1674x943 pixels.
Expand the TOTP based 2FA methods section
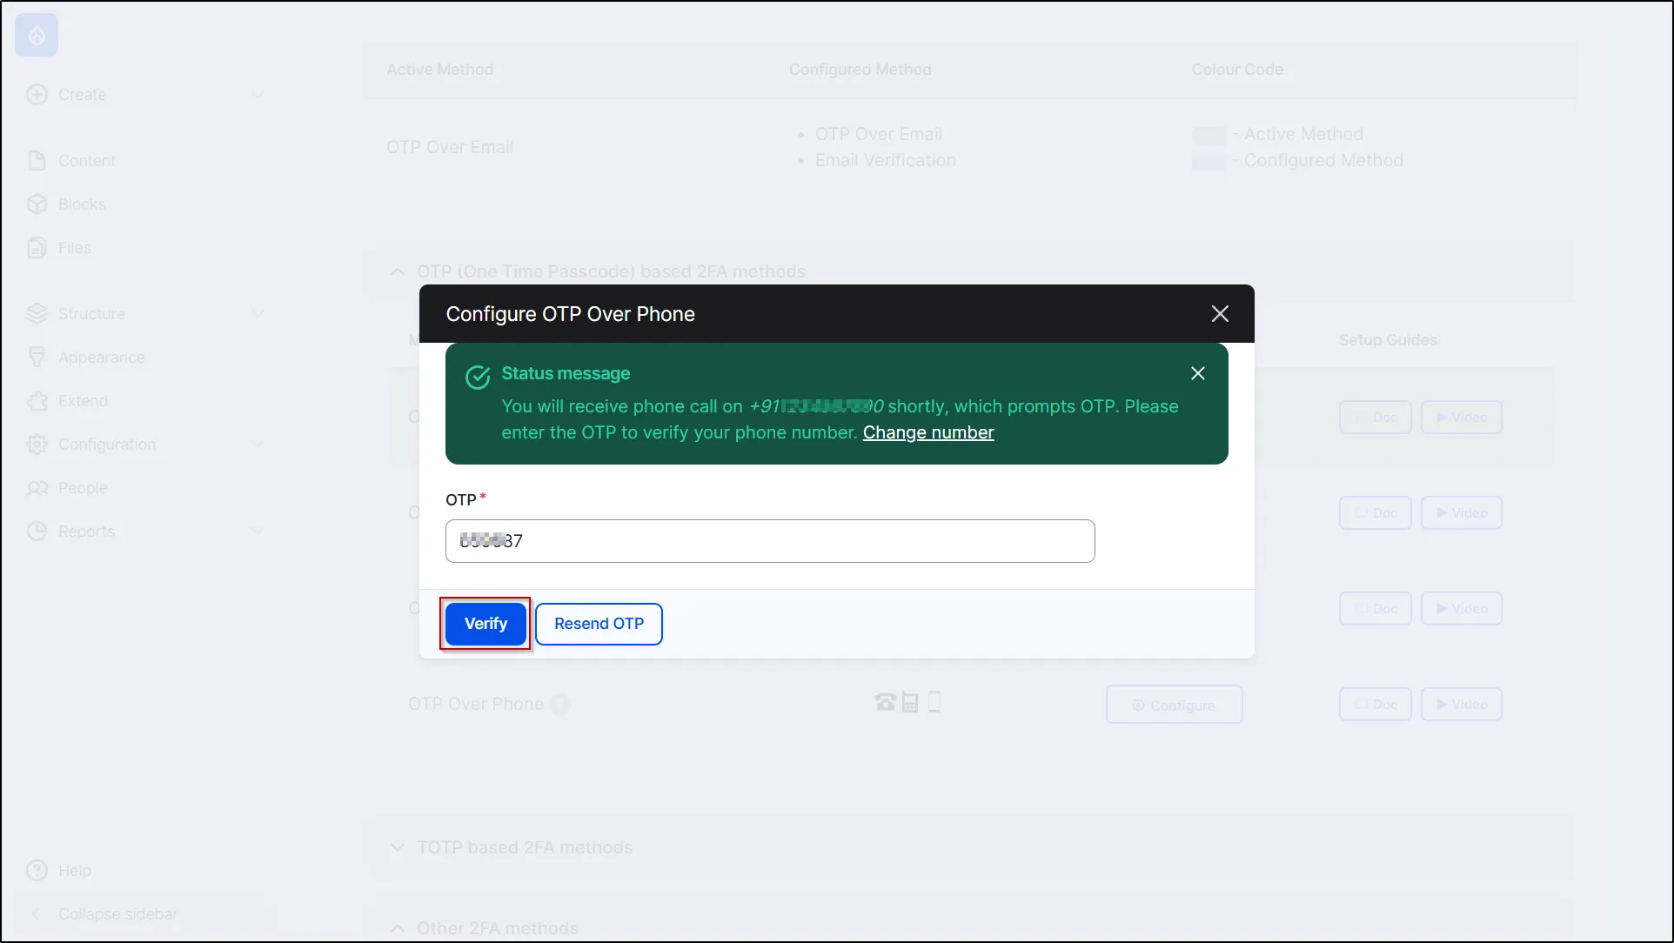[398, 847]
